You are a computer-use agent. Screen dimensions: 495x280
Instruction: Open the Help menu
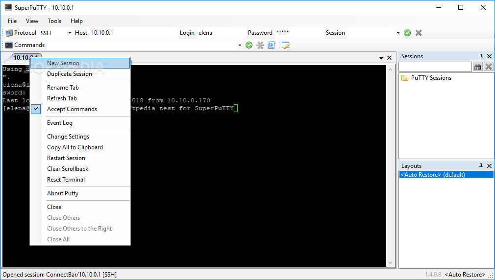pos(76,21)
